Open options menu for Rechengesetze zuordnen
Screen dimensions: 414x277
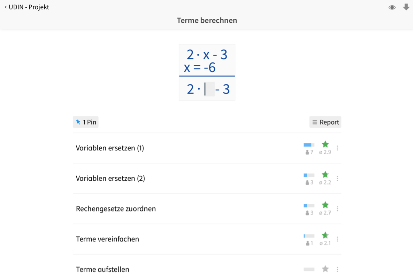click(337, 209)
